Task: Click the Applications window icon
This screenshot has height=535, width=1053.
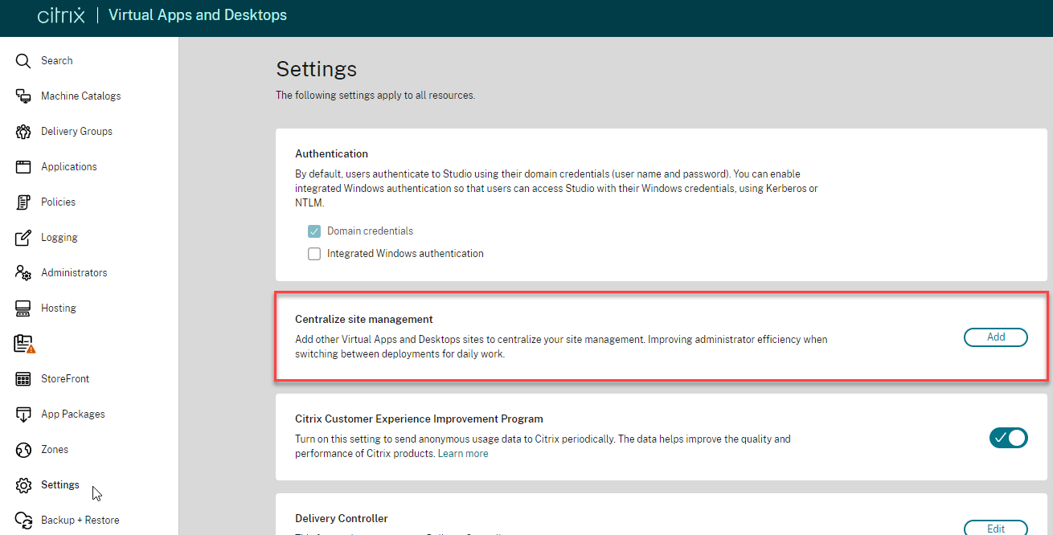Action: pyautogui.click(x=23, y=167)
